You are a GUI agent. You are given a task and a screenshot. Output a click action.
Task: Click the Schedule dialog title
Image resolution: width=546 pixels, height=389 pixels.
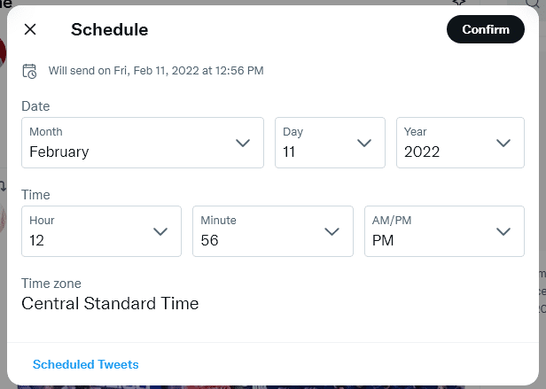point(110,29)
